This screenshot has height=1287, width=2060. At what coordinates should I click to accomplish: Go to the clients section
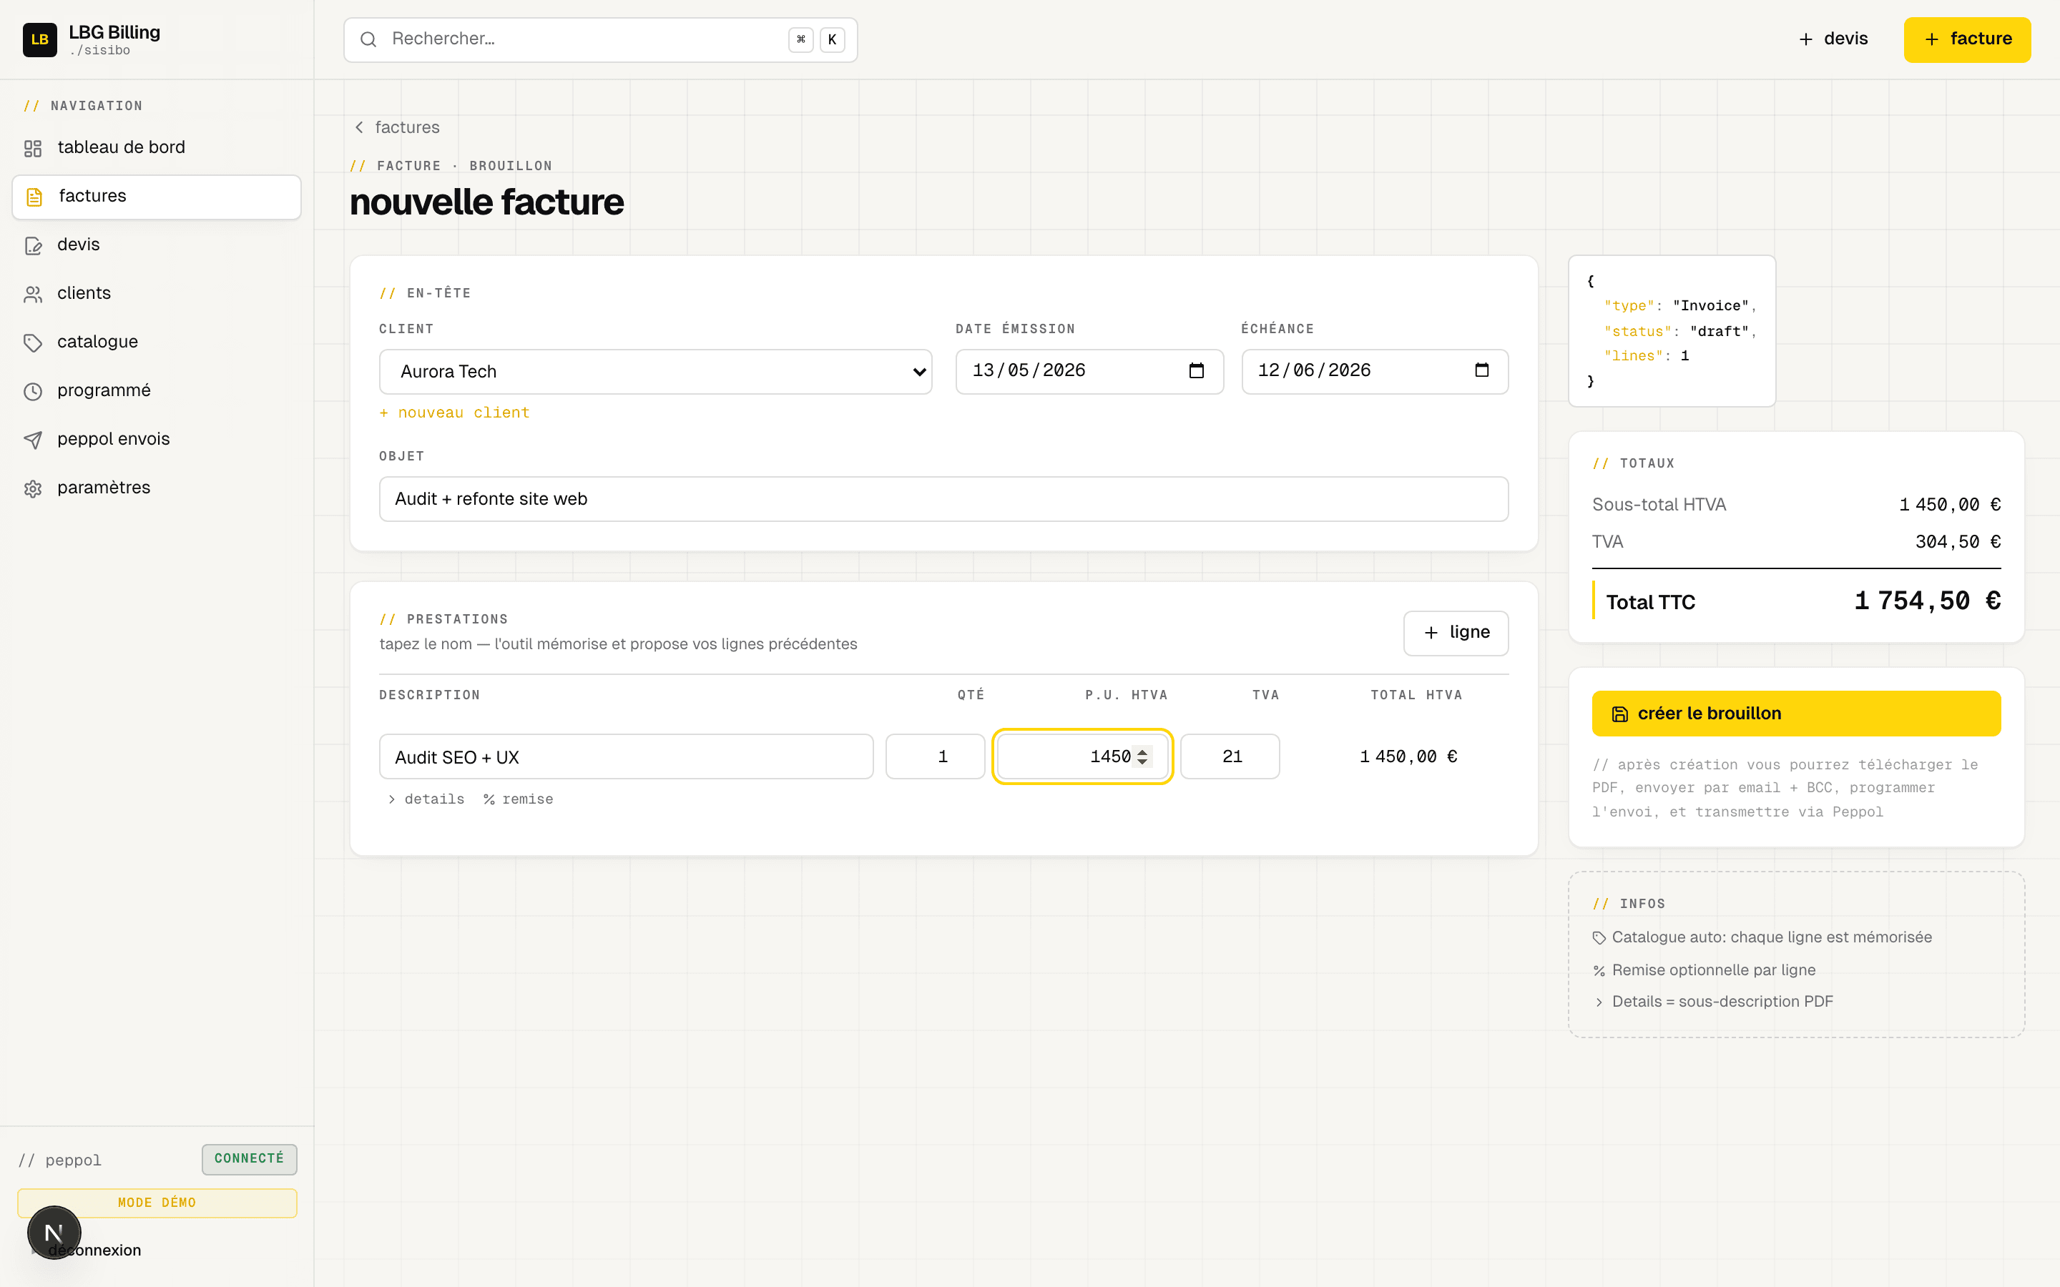tap(157, 294)
